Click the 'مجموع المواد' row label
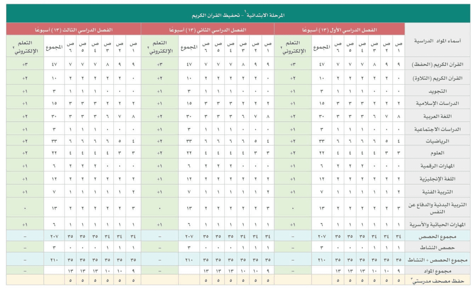Screen dimensions: 475x291 [x=437, y=271]
